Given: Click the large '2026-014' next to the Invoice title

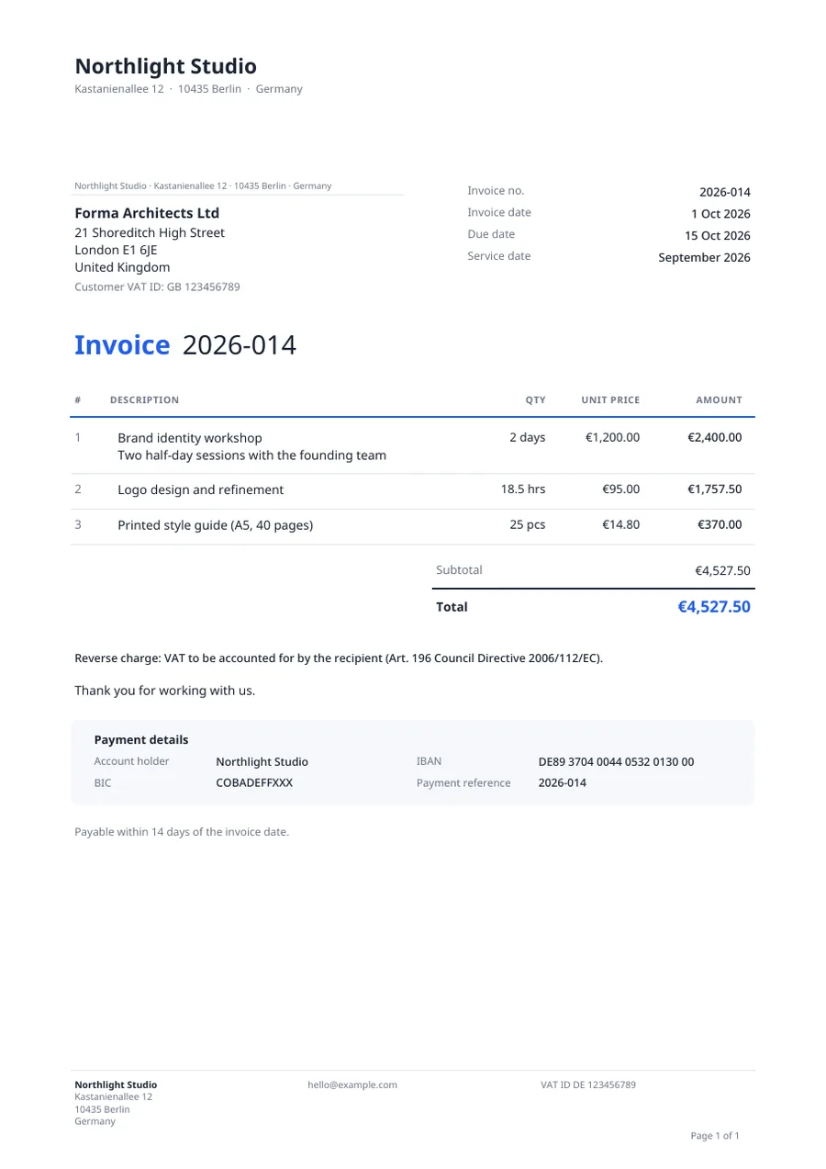Looking at the screenshot, I should pos(240,345).
